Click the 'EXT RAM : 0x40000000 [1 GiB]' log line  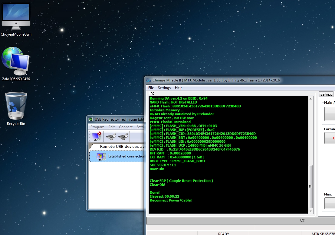(176, 157)
